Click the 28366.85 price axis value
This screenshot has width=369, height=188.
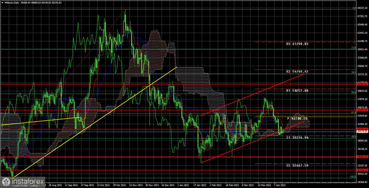[x=363, y=182]
